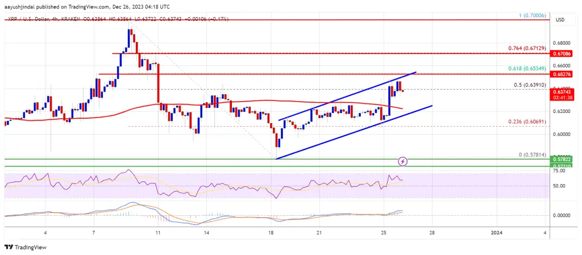Click the RSI 75.00 scale value

click(558, 171)
